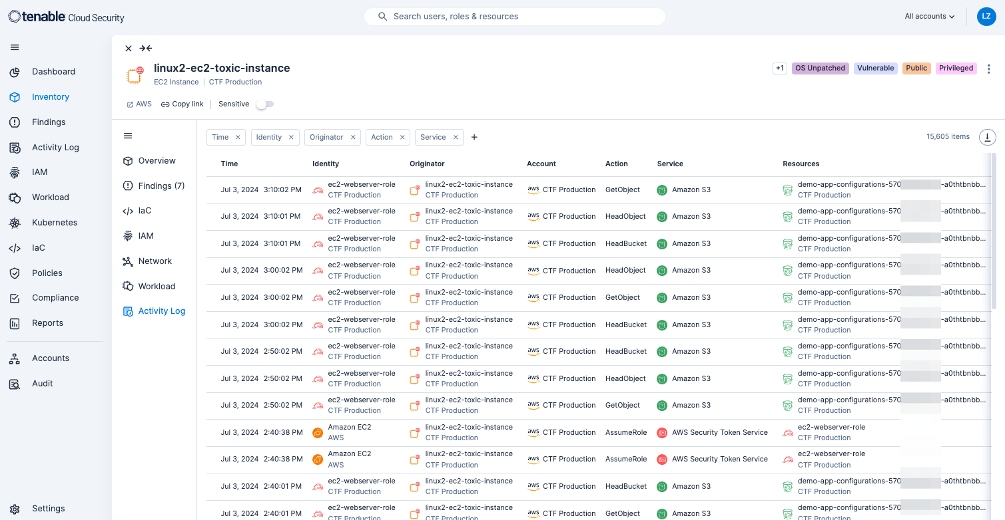Click the Accounts hierarchy icon
Image resolution: width=1005 pixels, height=520 pixels.
pos(15,358)
